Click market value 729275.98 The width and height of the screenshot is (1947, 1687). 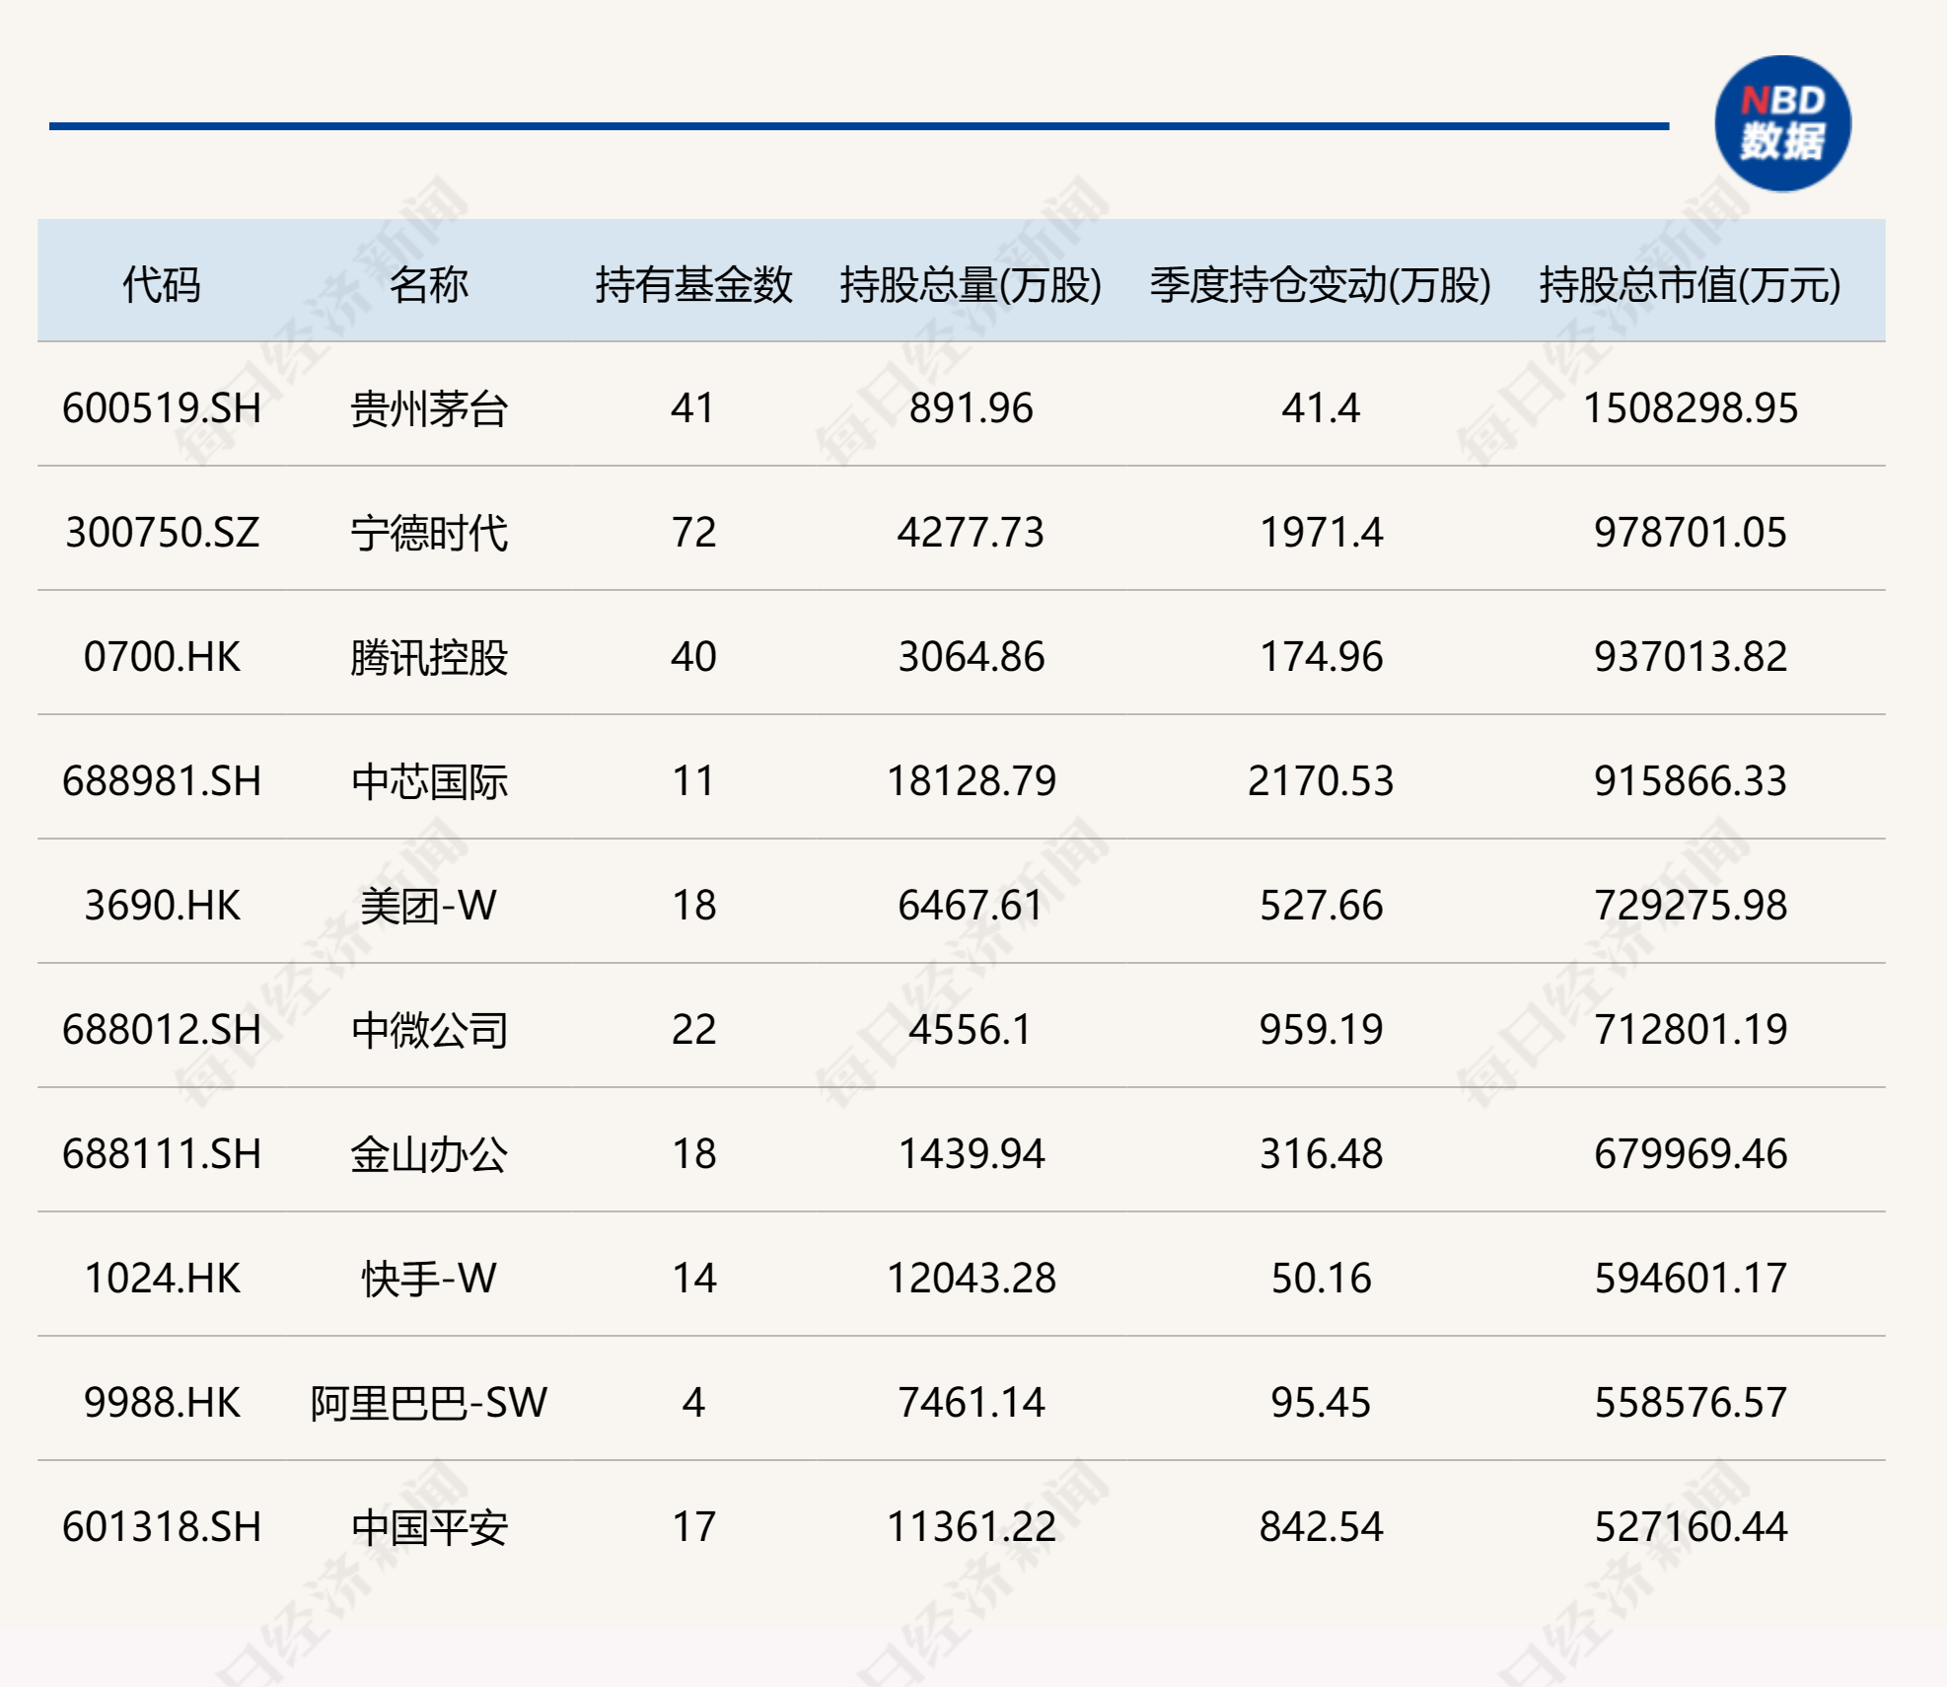coord(1691,906)
